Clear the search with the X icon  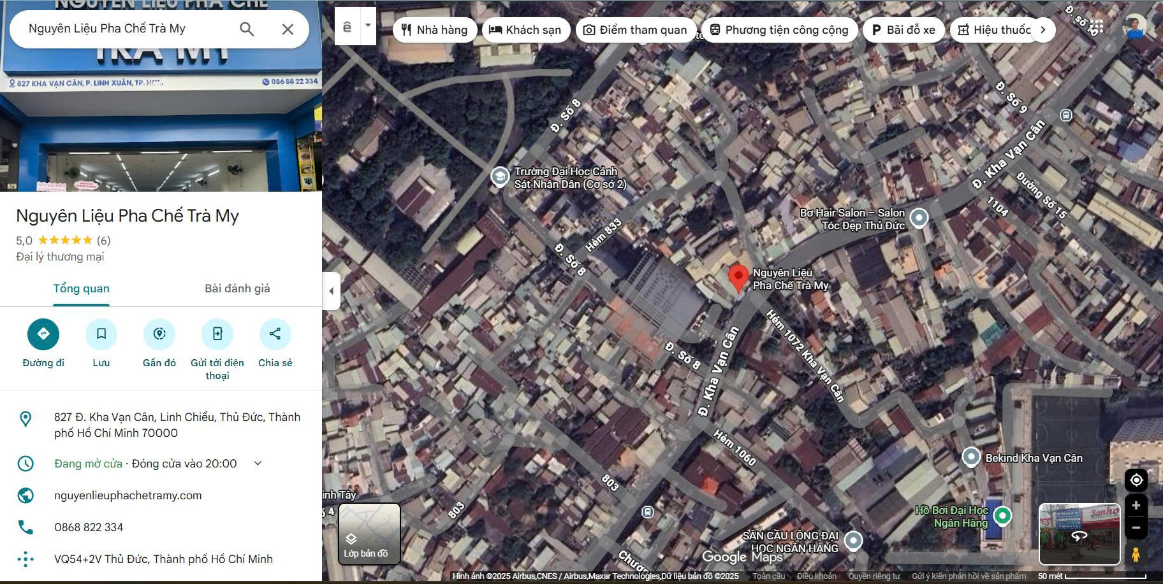tap(288, 29)
